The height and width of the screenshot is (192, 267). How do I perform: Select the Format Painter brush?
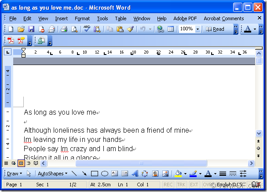[130, 29]
